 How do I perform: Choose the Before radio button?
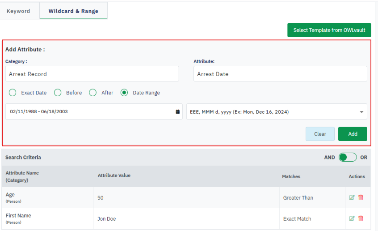click(x=58, y=93)
